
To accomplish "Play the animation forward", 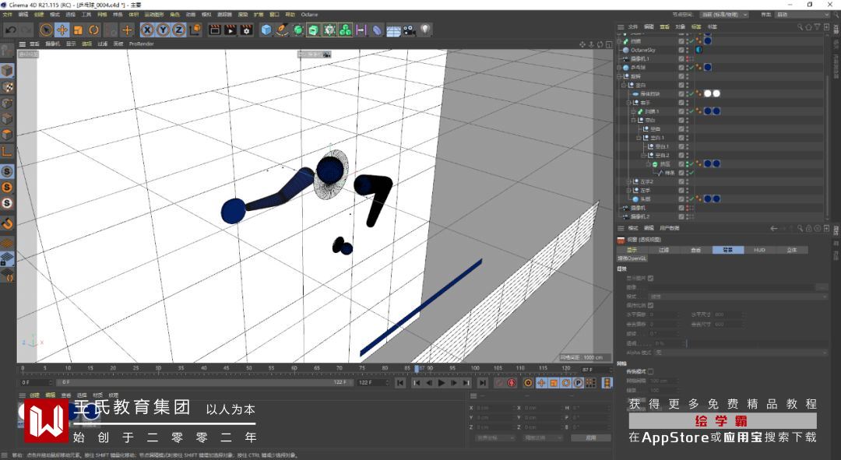I will 442,383.
